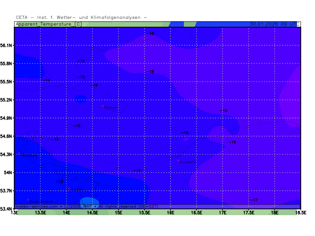Select the -17 temperature reading
This screenshot has height=236, width=315.
point(254,200)
